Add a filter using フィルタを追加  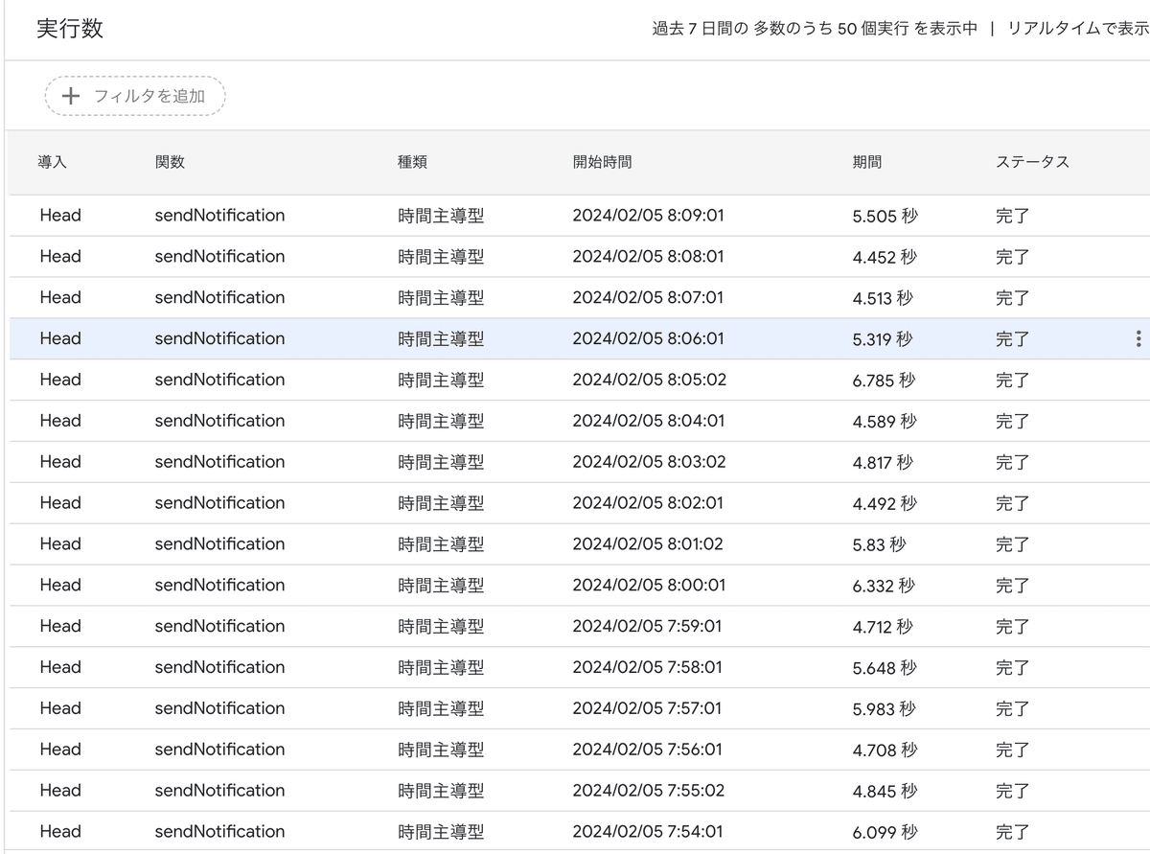135,96
